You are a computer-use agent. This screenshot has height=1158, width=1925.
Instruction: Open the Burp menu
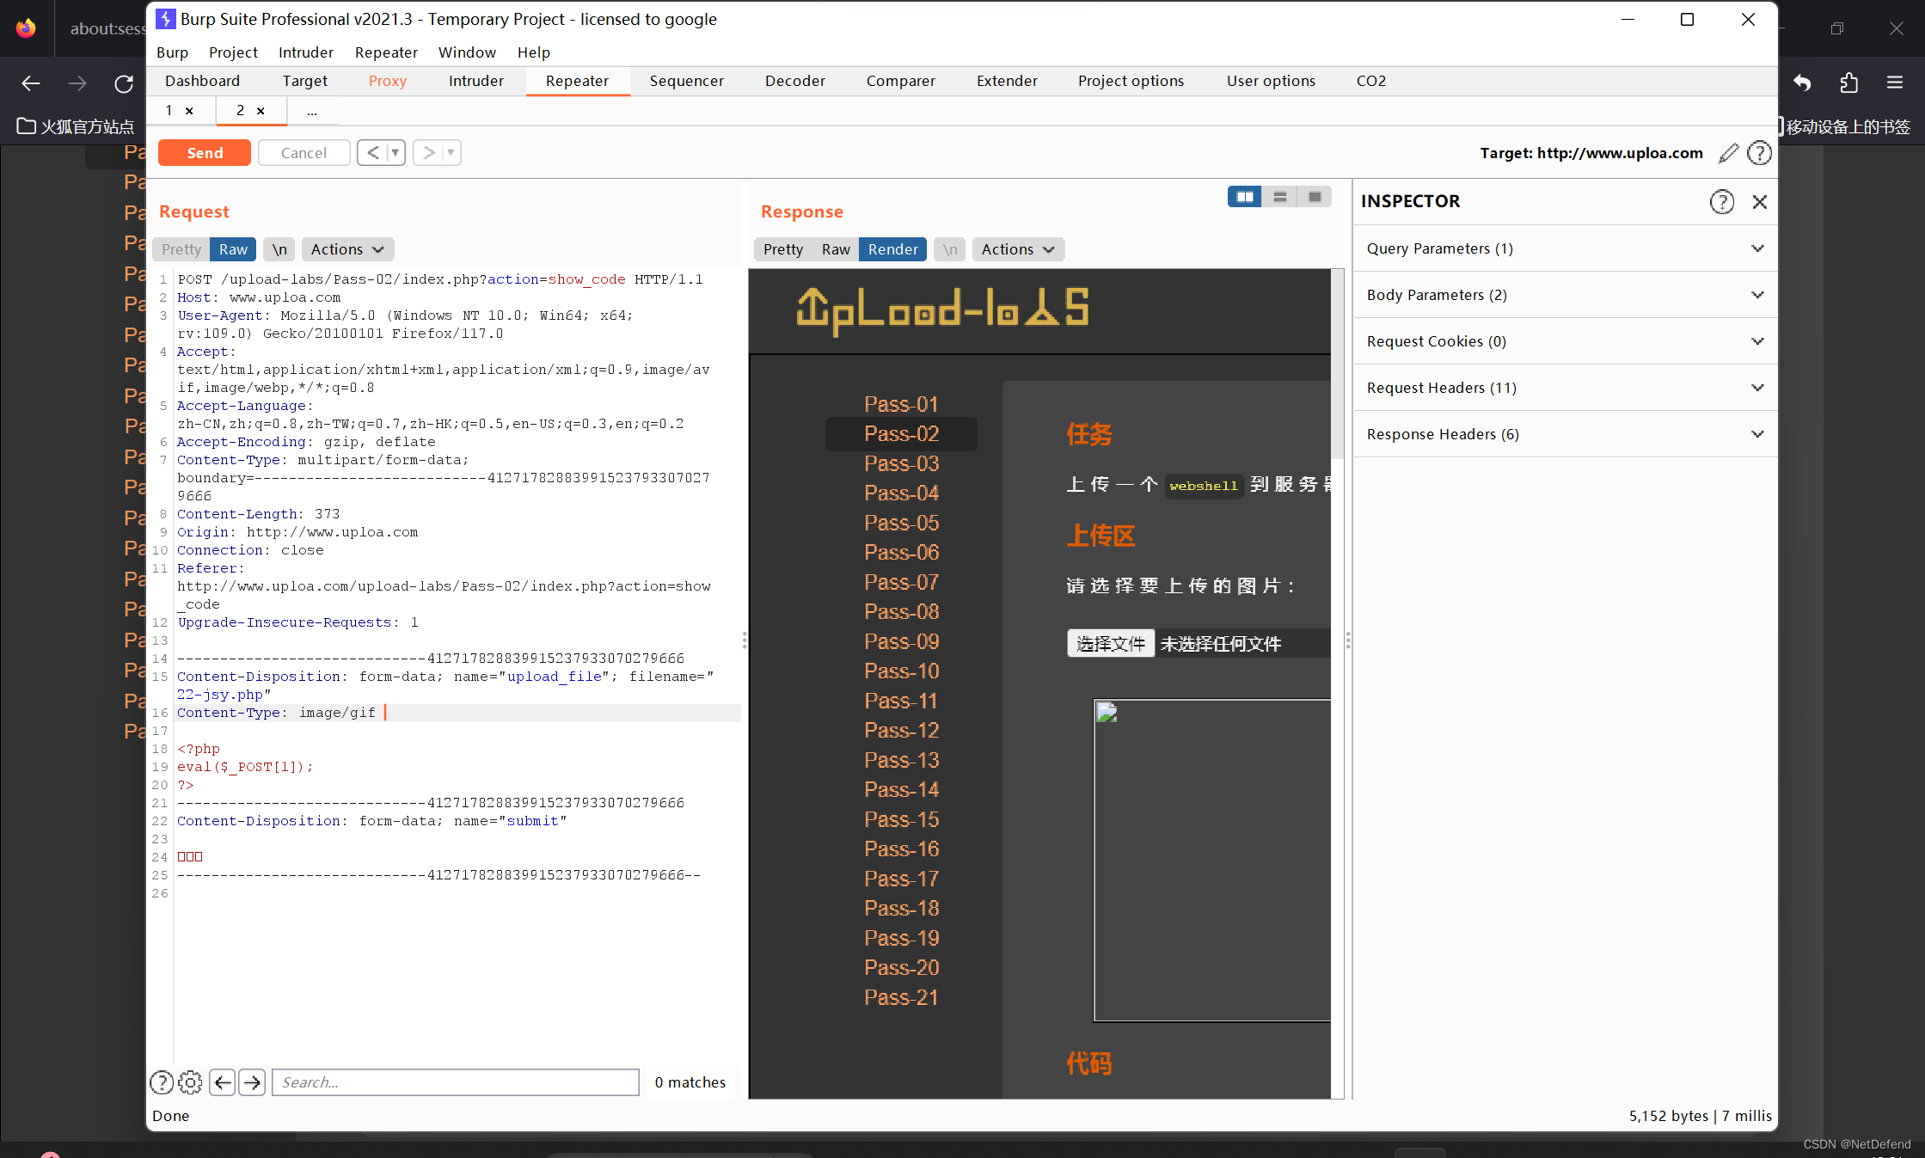(172, 52)
